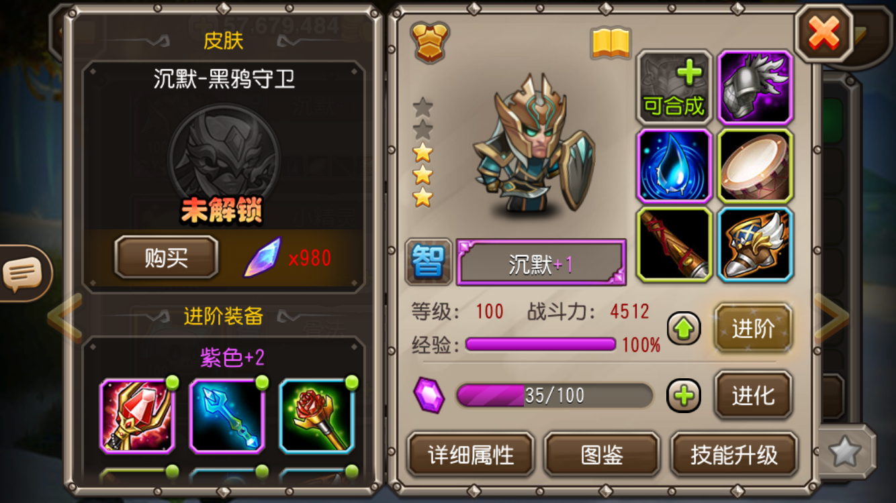The height and width of the screenshot is (503, 896).
Task: Select the red gem scepter advancement item
Action: pyautogui.click(x=138, y=416)
